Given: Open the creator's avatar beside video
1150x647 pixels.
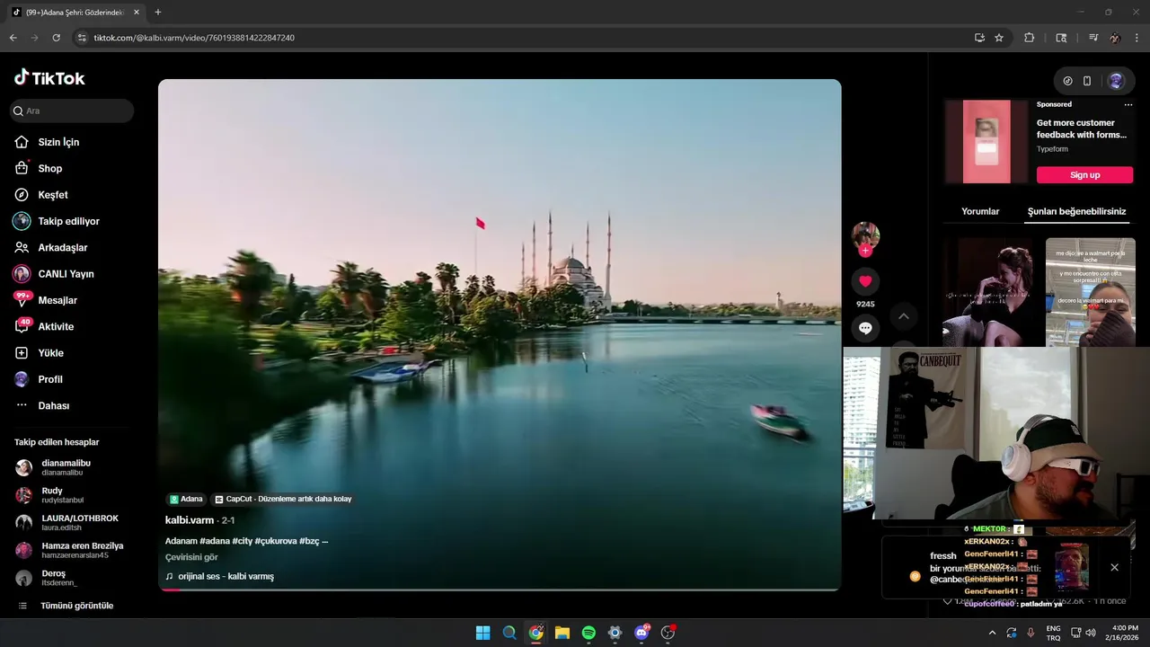Looking at the screenshot, I should (865, 235).
